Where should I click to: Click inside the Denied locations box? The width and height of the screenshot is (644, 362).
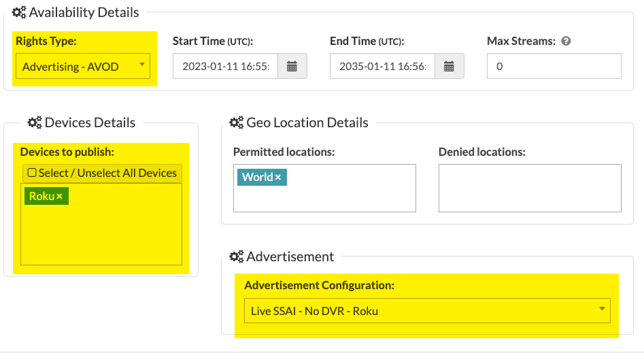click(530, 188)
